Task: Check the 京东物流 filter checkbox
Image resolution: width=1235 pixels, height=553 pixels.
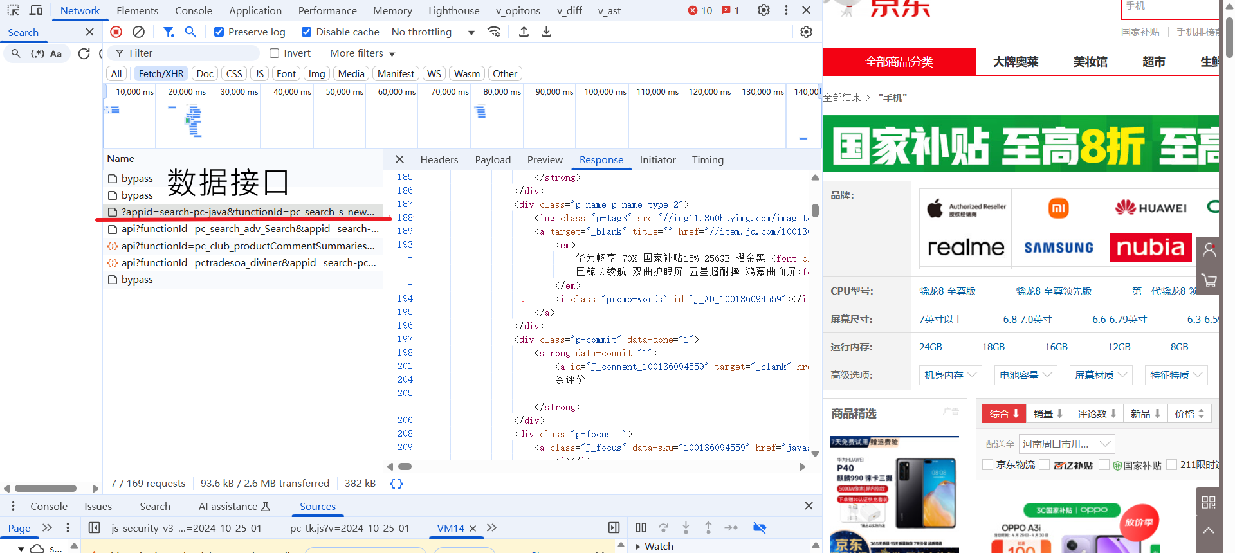Action: [x=988, y=464]
